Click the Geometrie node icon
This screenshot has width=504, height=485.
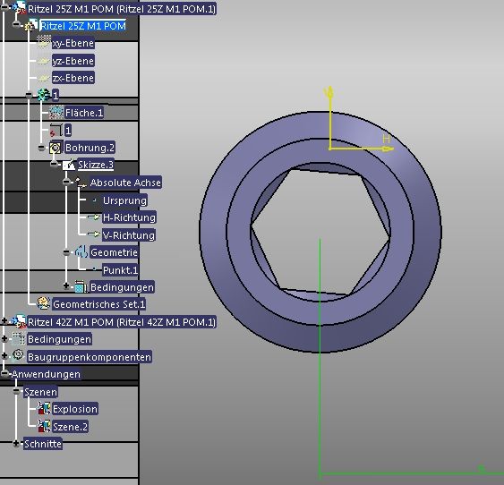click(x=81, y=251)
